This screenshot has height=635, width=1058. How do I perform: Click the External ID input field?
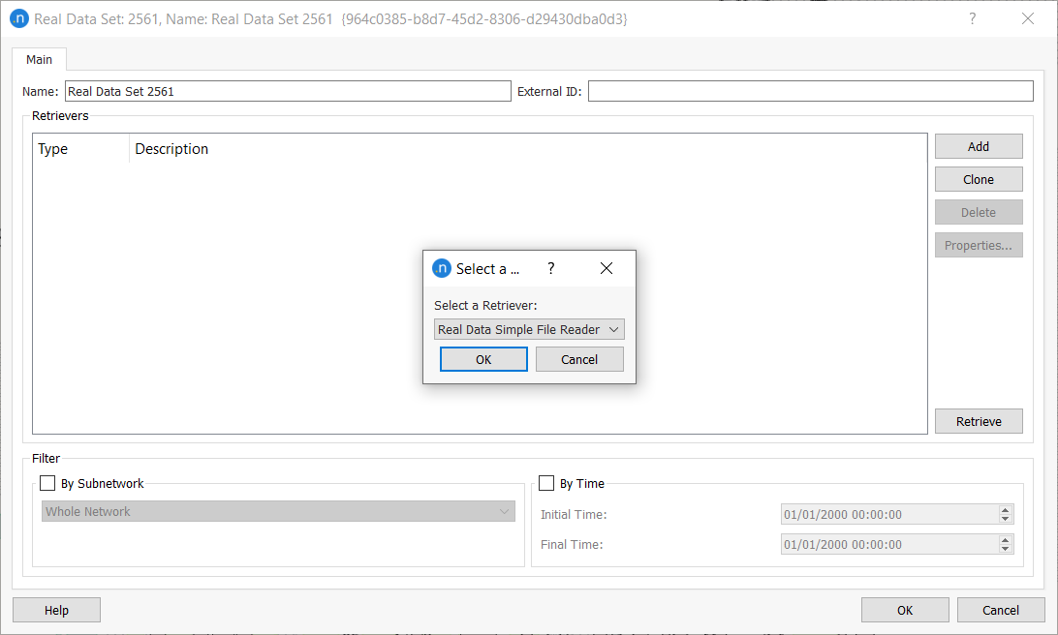pos(810,91)
